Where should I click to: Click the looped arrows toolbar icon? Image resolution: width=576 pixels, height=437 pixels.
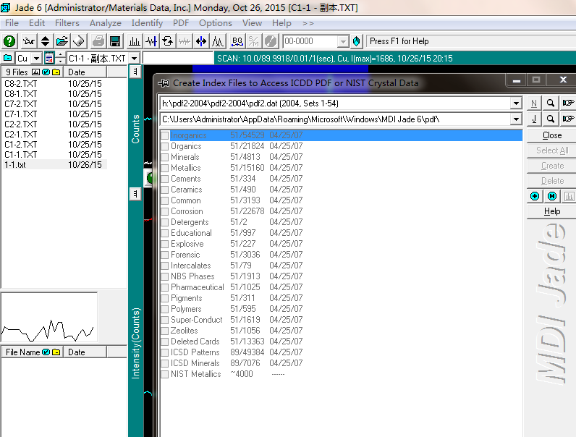pos(168,41)
